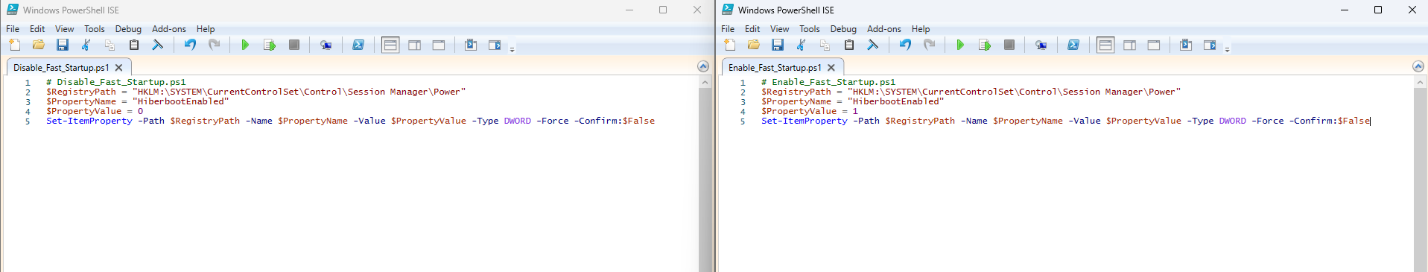
Task: Click Clear Console Pane icon in right window
Action: [x=873, y=45]
